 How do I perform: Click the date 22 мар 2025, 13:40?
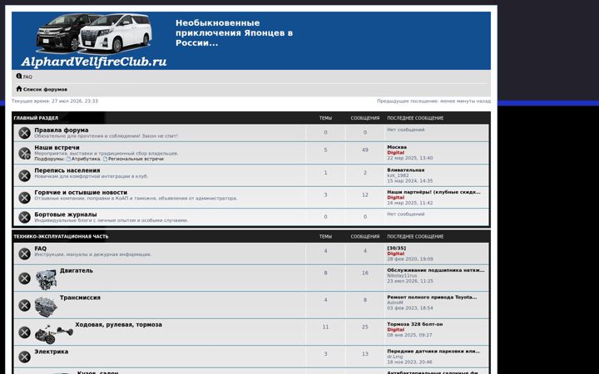click(410, 158)
